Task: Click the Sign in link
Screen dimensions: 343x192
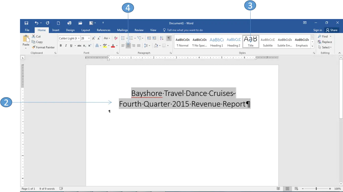Action: point(317,30)
